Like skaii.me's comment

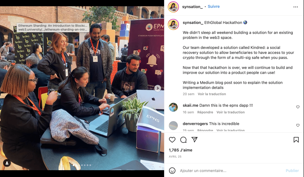298,107
